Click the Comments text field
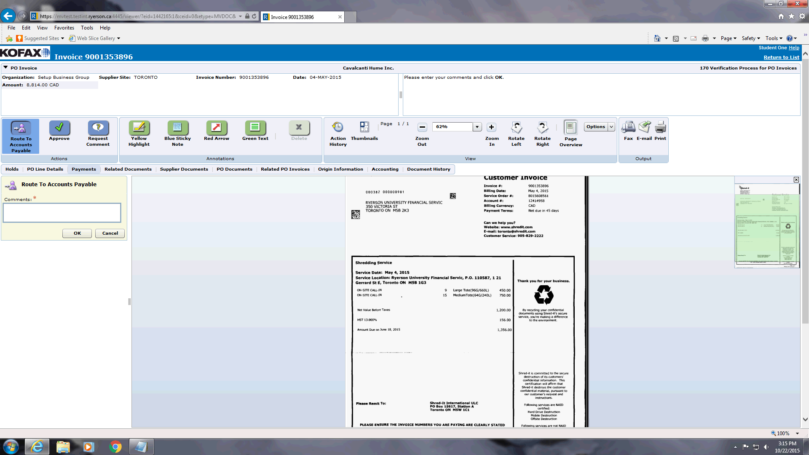 click(x=62, y=213)
